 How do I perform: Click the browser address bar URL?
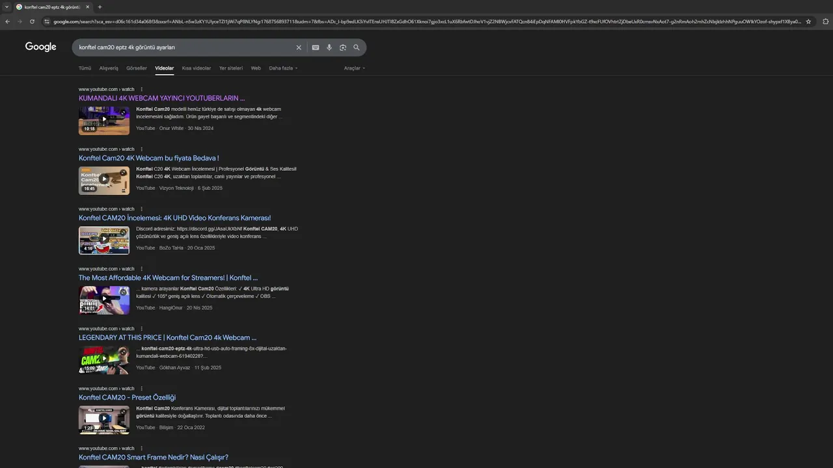coord(426,21)
